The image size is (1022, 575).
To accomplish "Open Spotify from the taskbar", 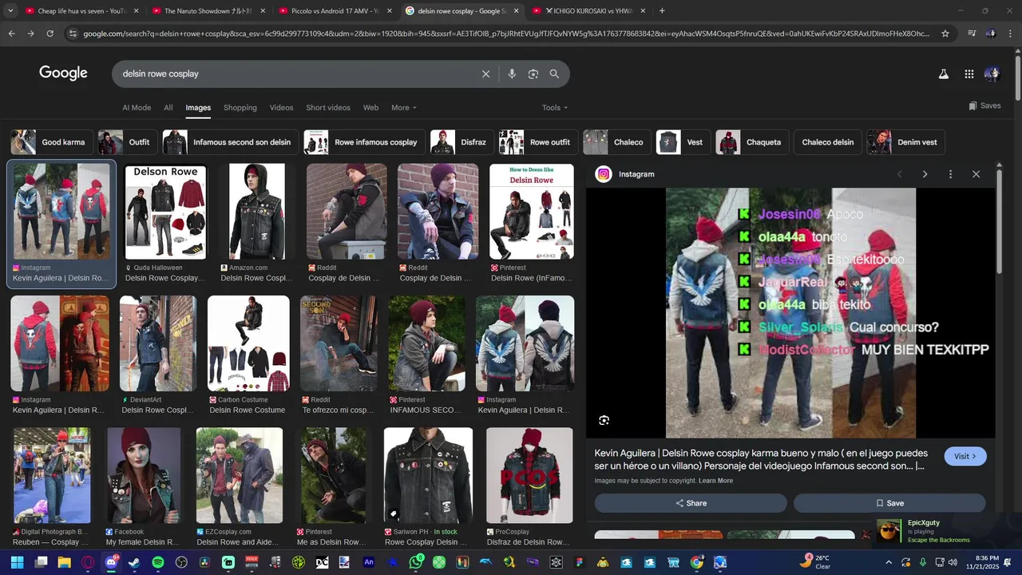I will (158, 562).
